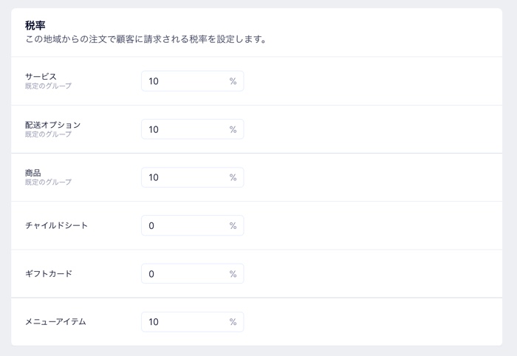Focus the ギフトカード tax rate input
Viewport: 517px width, 356px height.
point(185,274)
